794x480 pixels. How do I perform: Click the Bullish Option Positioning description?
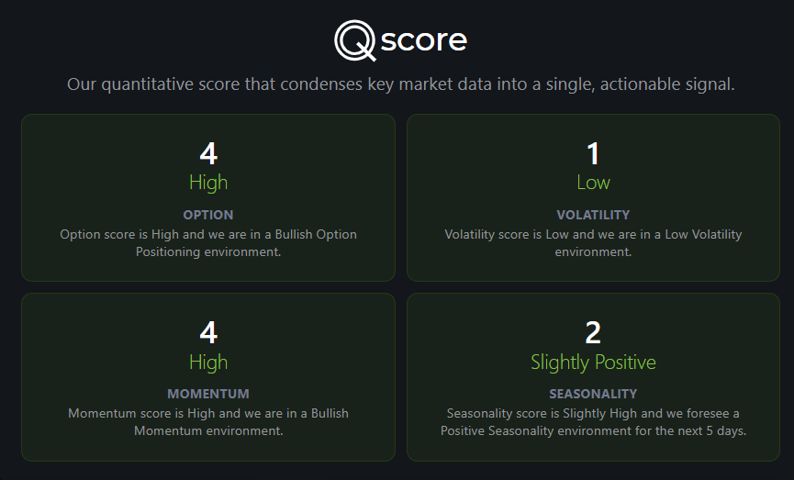pyautogui.click(x=208, y=243)
